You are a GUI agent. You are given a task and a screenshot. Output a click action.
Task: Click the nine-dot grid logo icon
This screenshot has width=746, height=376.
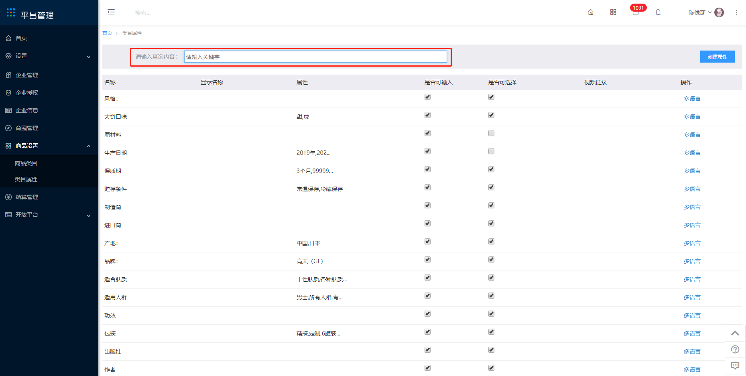(11, 12)
